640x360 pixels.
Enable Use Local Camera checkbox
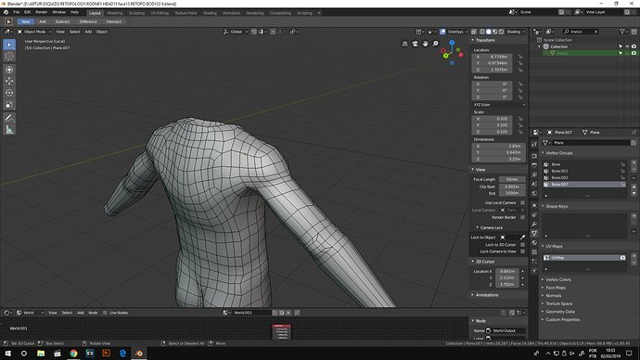pyautogui.click(x=522, y=202)
